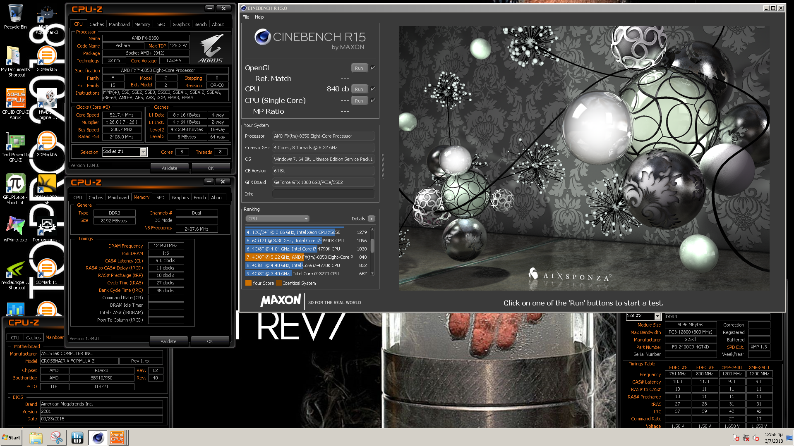
Task: Select Caches tab in bottom-left CPU-Z window
Action: pos(34,338)
